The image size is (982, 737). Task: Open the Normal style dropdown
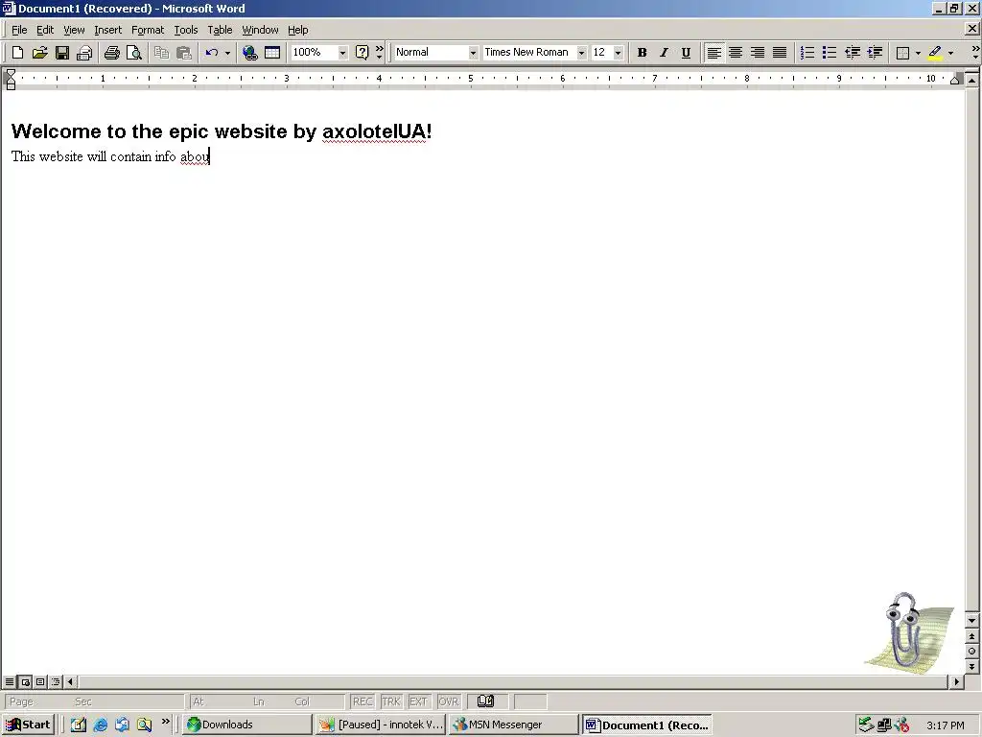click(x=473, y=53)
